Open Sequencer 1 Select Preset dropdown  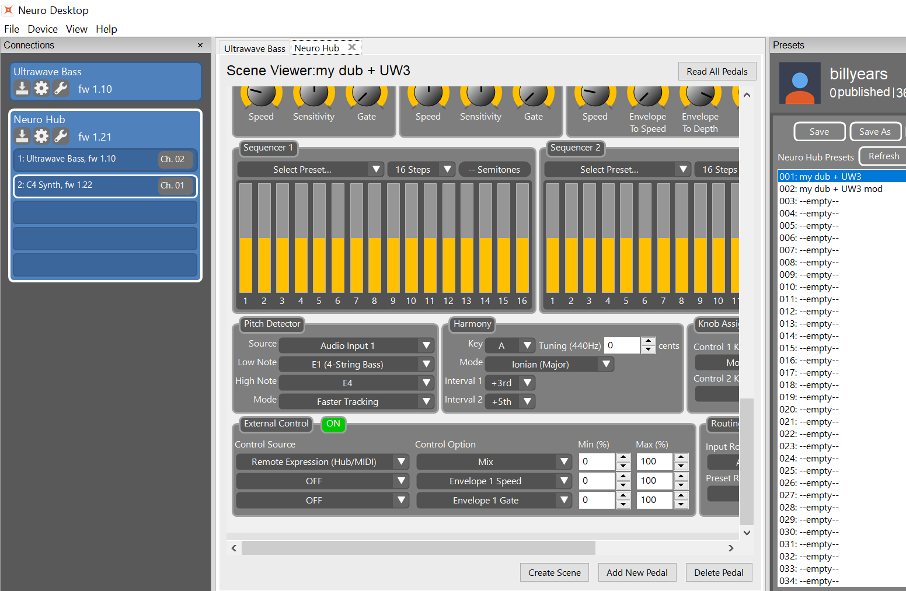point(311,169)
